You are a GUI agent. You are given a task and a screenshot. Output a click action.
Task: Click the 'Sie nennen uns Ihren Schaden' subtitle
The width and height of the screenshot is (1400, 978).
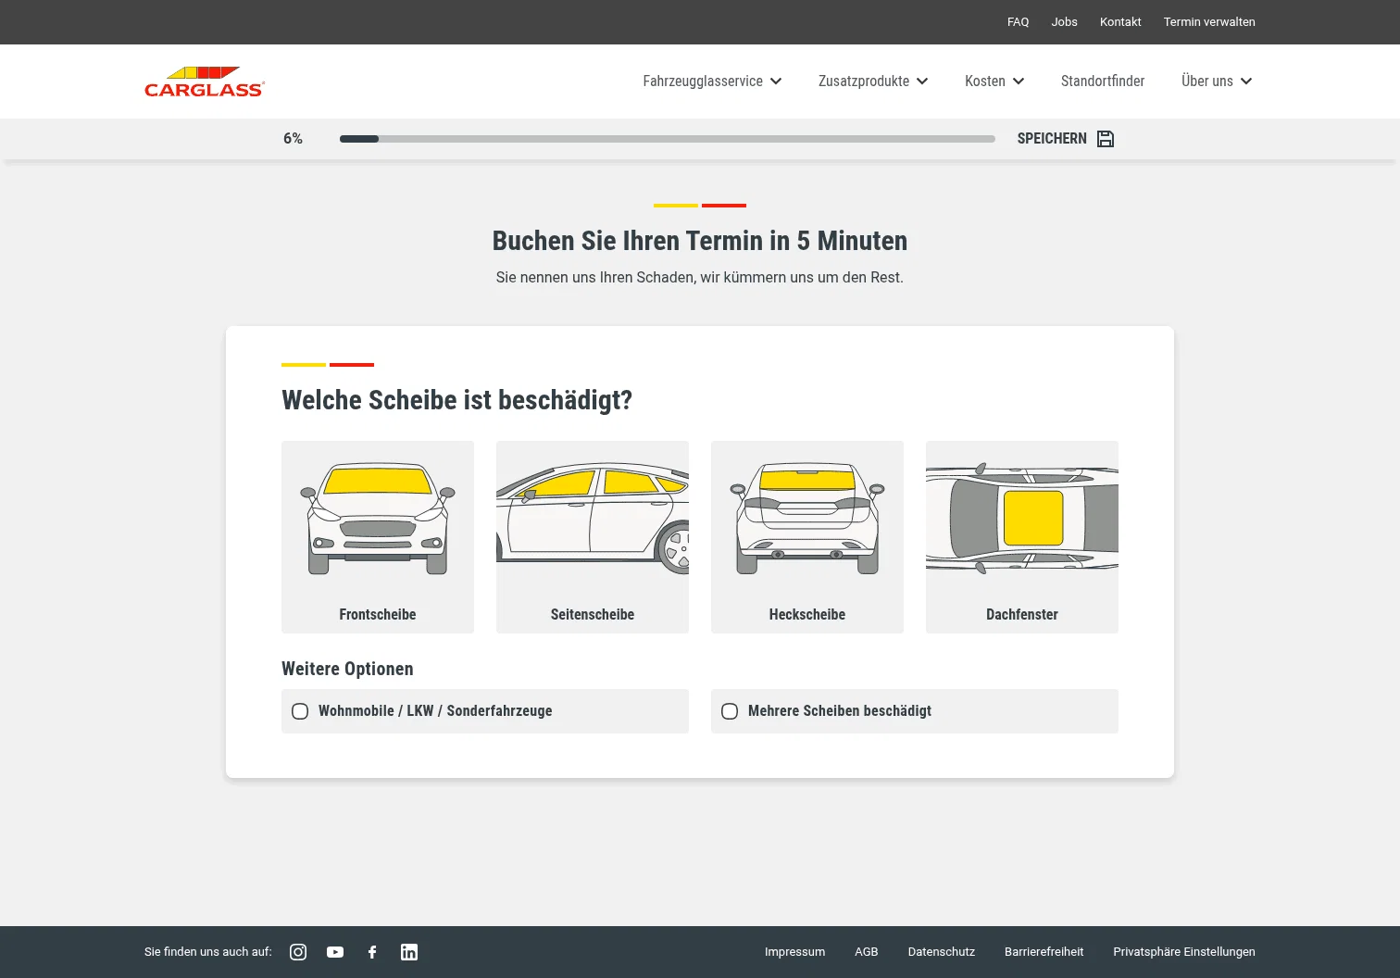pos(700,277)
